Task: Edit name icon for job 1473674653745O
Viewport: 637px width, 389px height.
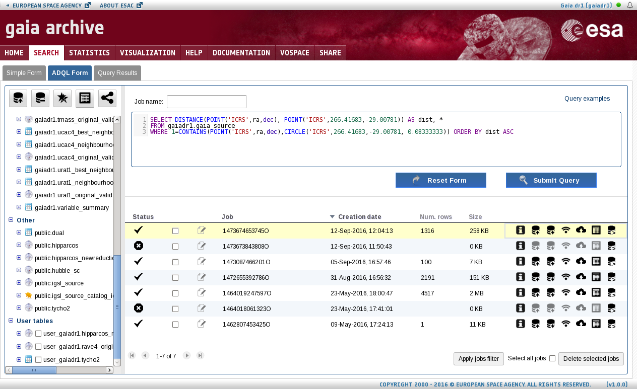Action: [202, 230]
